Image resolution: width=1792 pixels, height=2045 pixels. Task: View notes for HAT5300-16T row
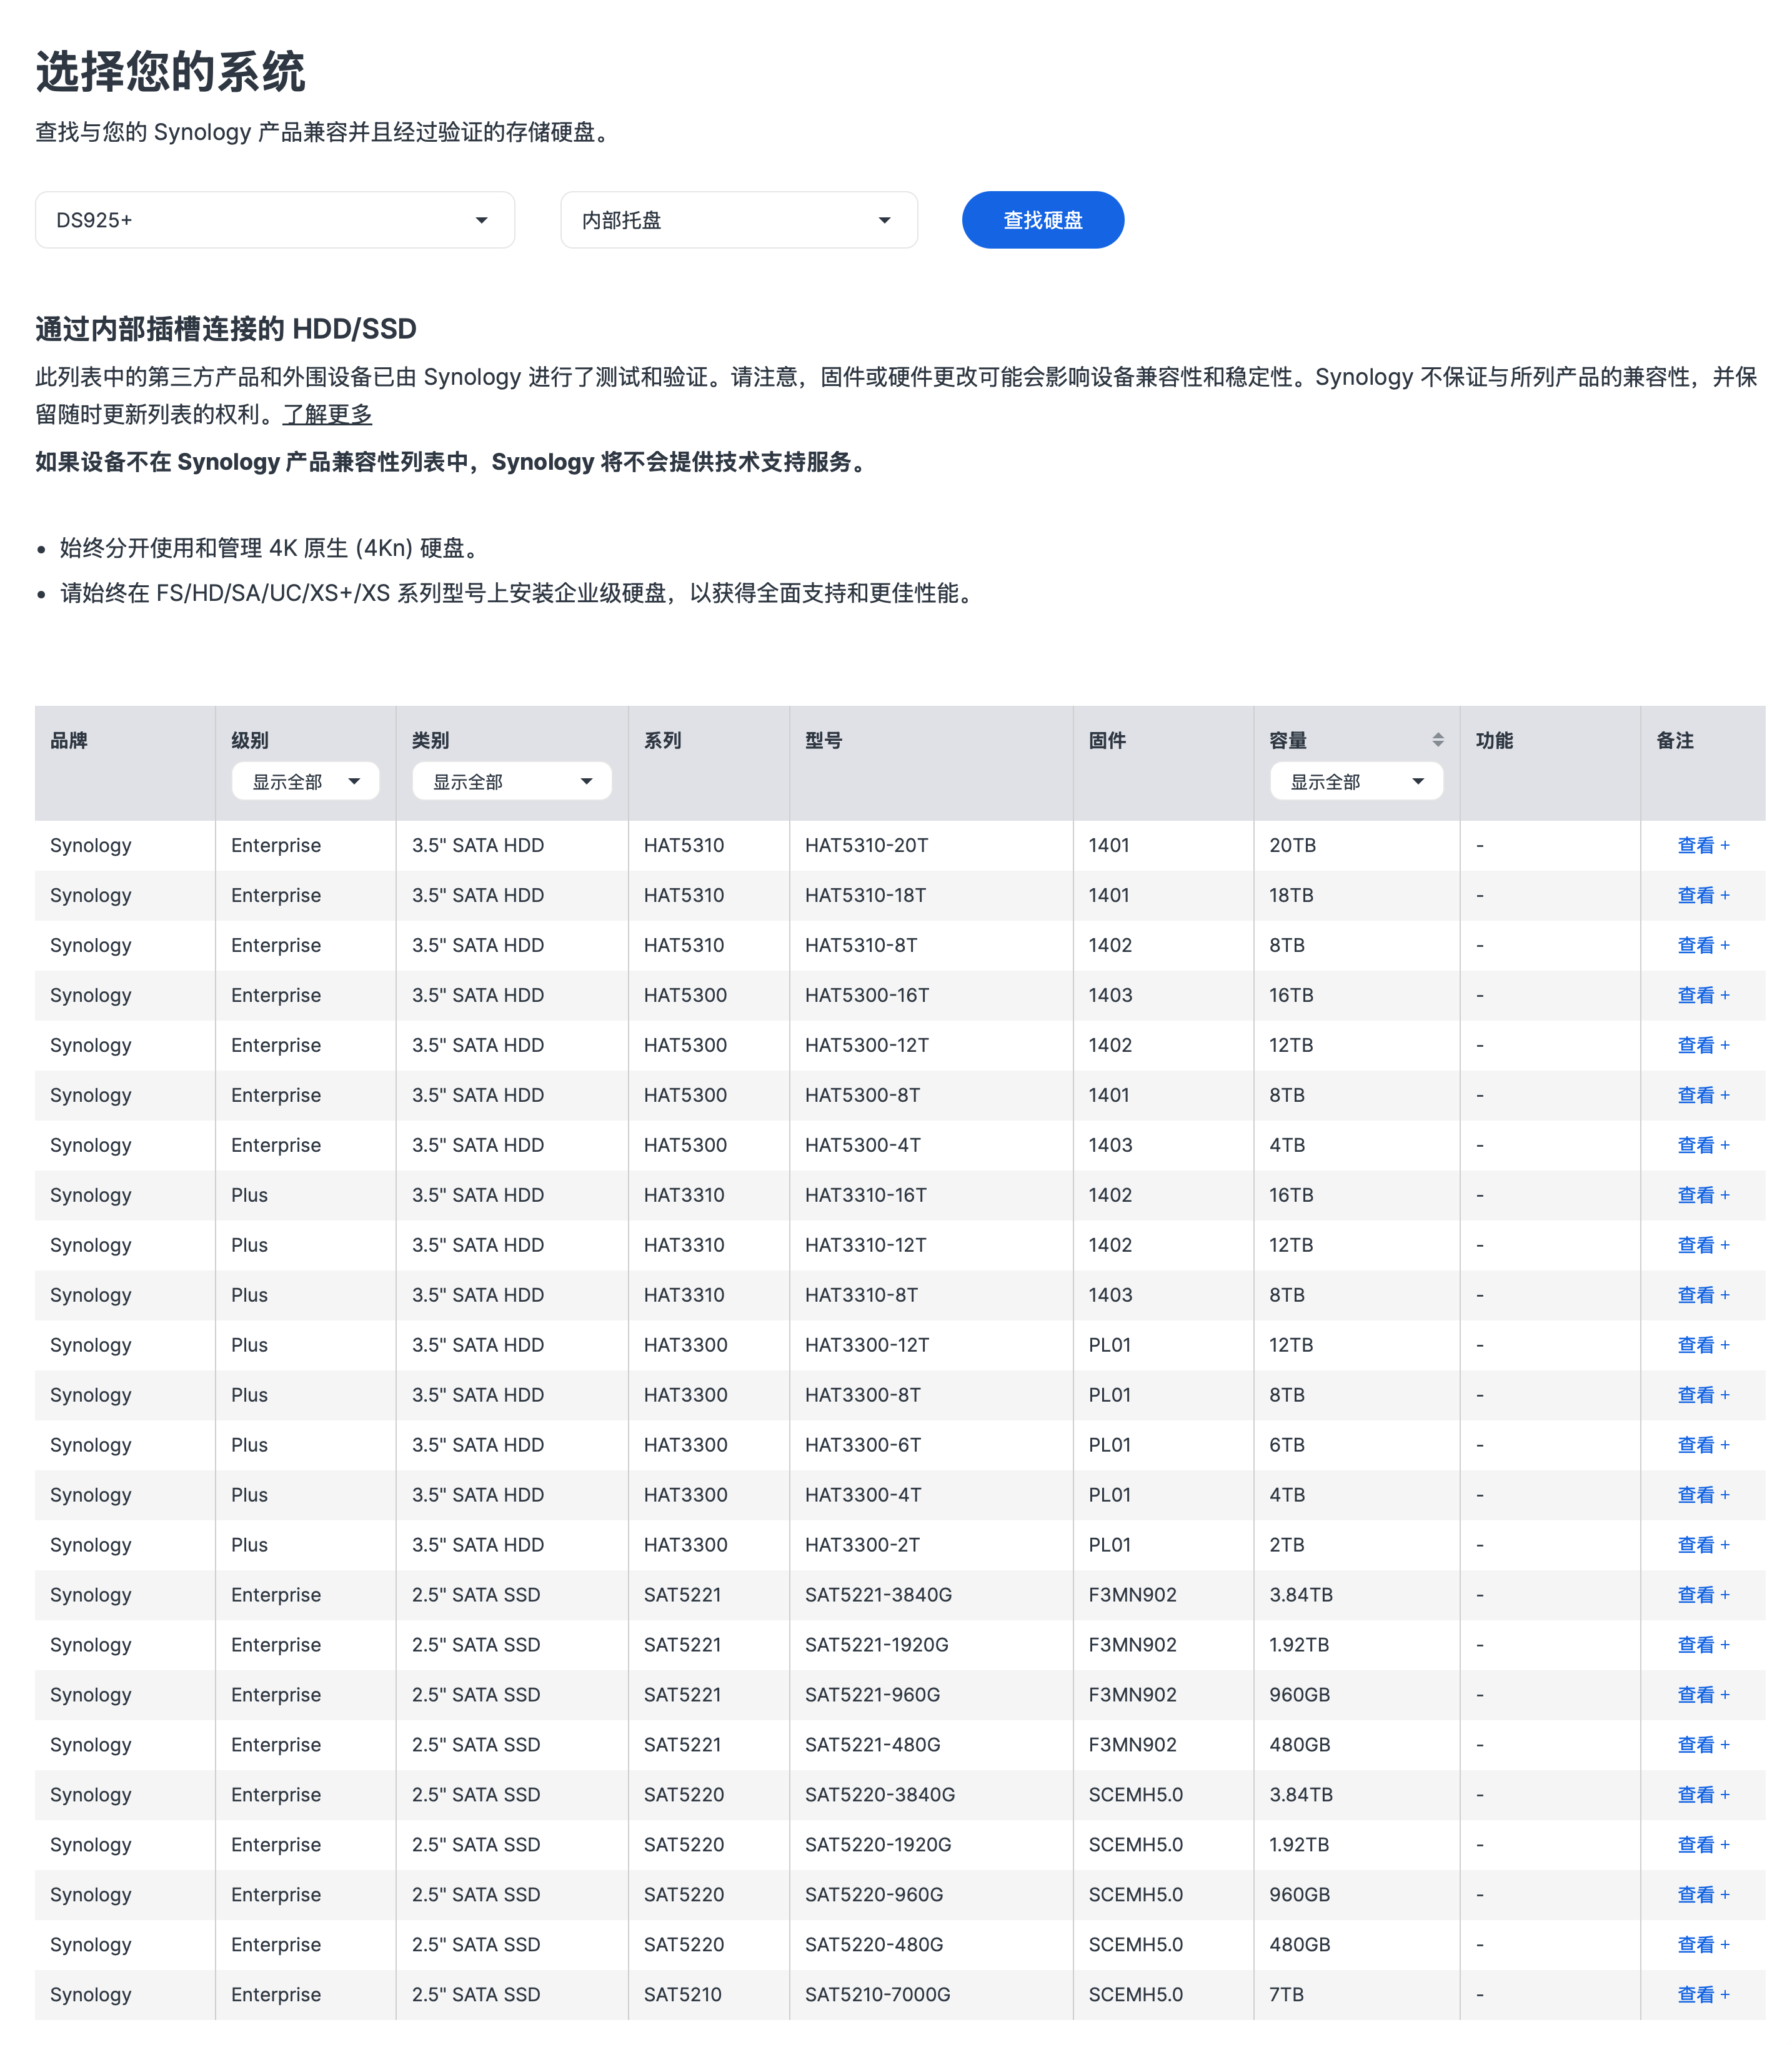[1703, 996]
